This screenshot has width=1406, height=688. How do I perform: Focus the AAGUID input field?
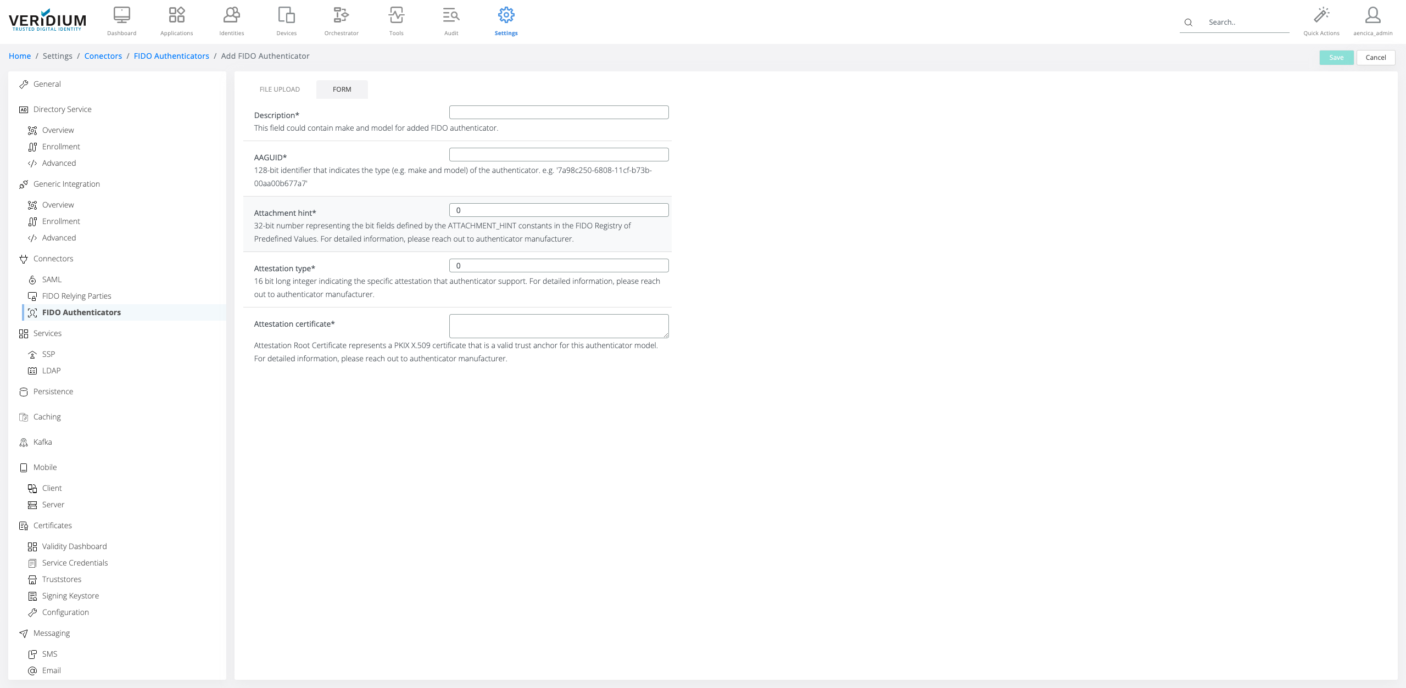click(x=559, y=155)
